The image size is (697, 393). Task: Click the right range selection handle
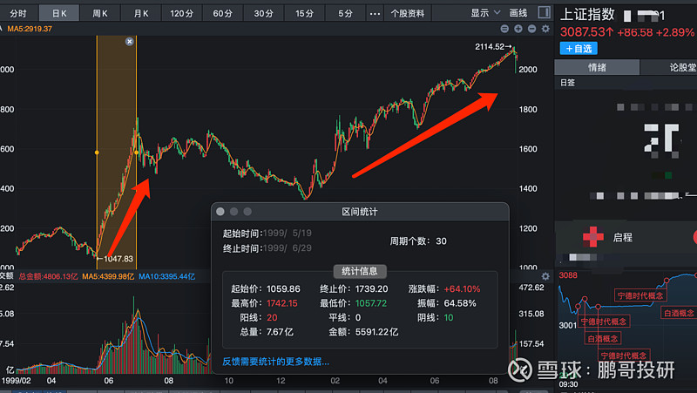136,152
